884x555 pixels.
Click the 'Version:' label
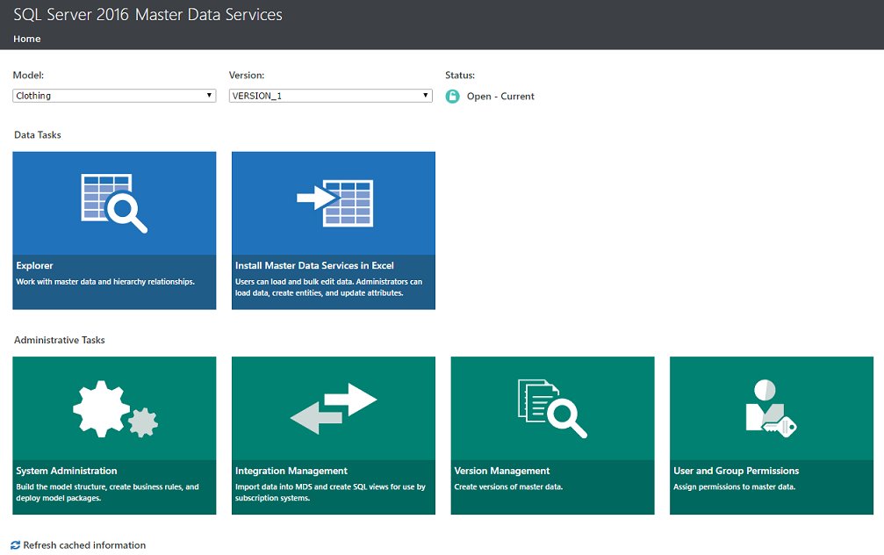247,75
